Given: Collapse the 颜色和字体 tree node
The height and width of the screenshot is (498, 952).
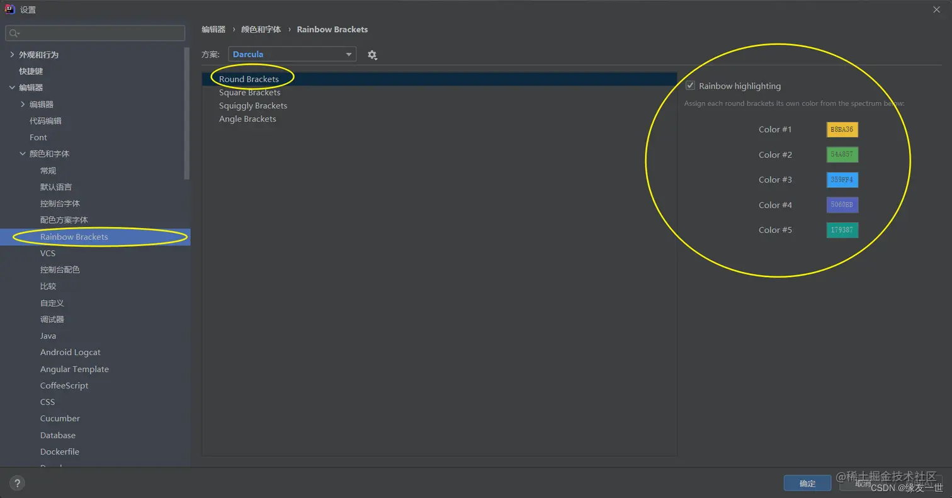Looking at the screenshot, I should pos(23,154).
